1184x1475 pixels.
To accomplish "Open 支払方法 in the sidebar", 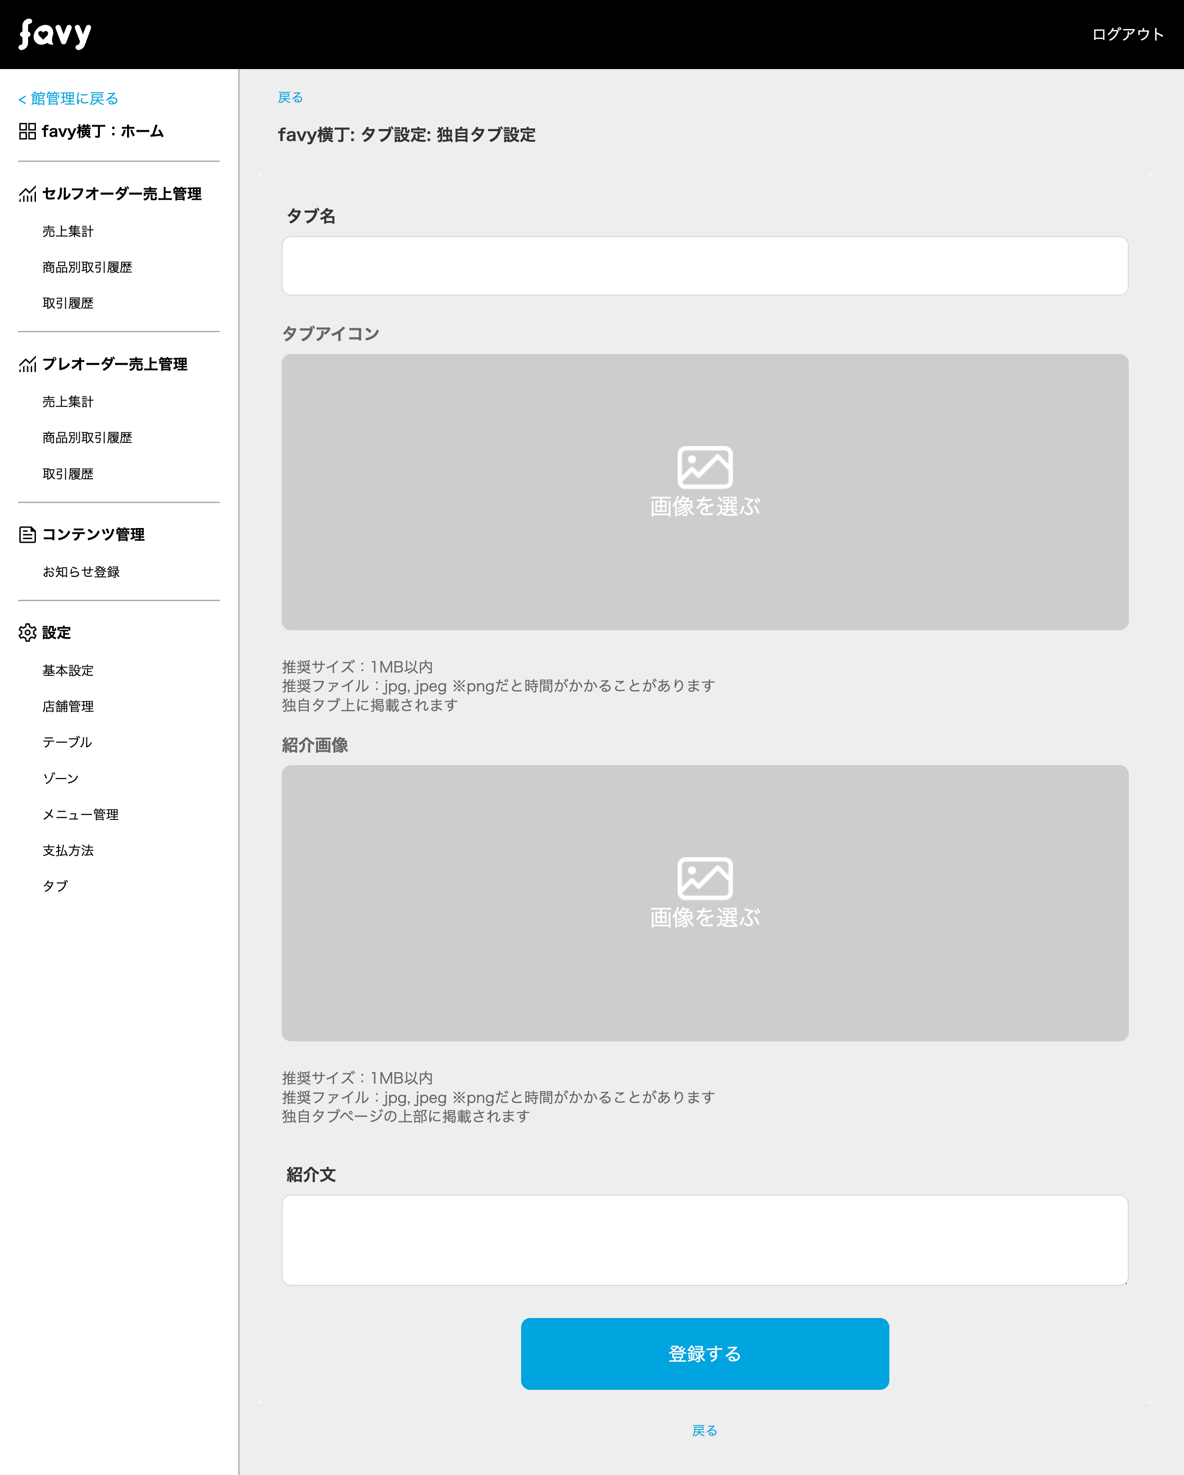I will 68,850.
